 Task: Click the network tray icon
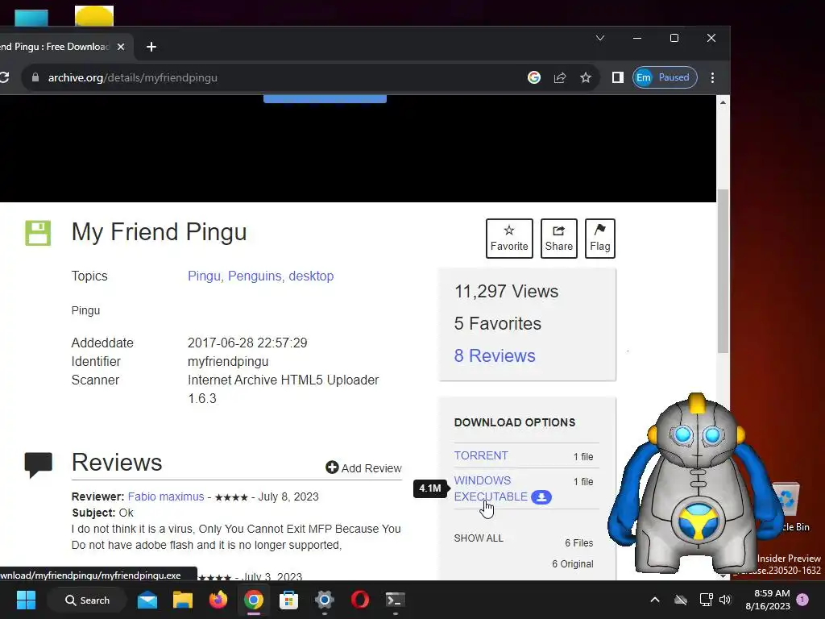[x=706, y=600]
